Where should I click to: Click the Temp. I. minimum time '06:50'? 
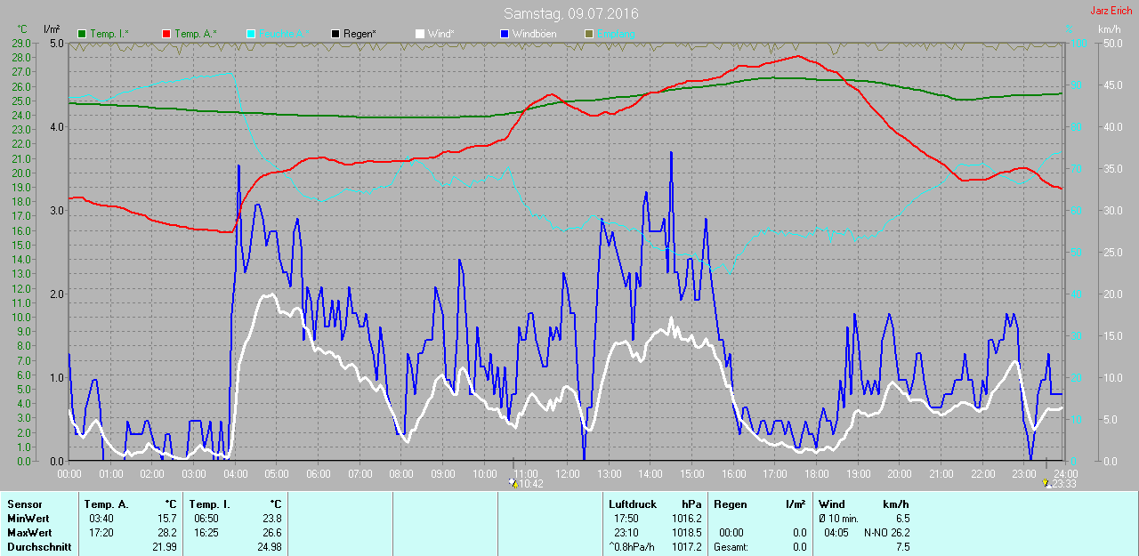(206, 519)
